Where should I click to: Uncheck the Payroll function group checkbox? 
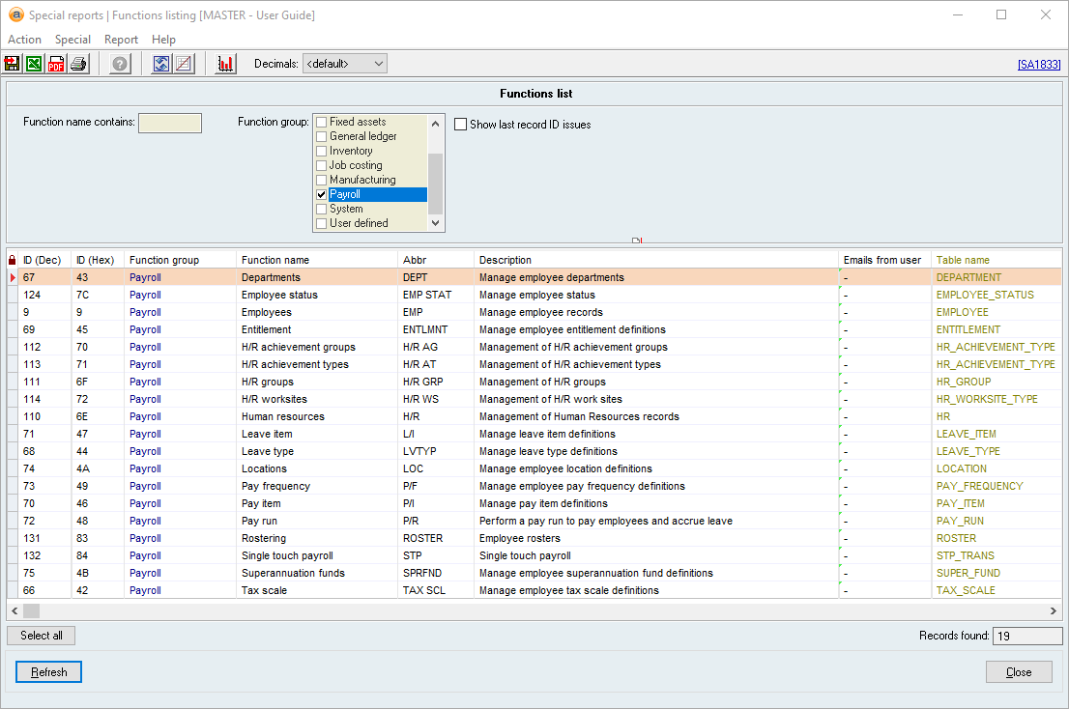point(322,195)
